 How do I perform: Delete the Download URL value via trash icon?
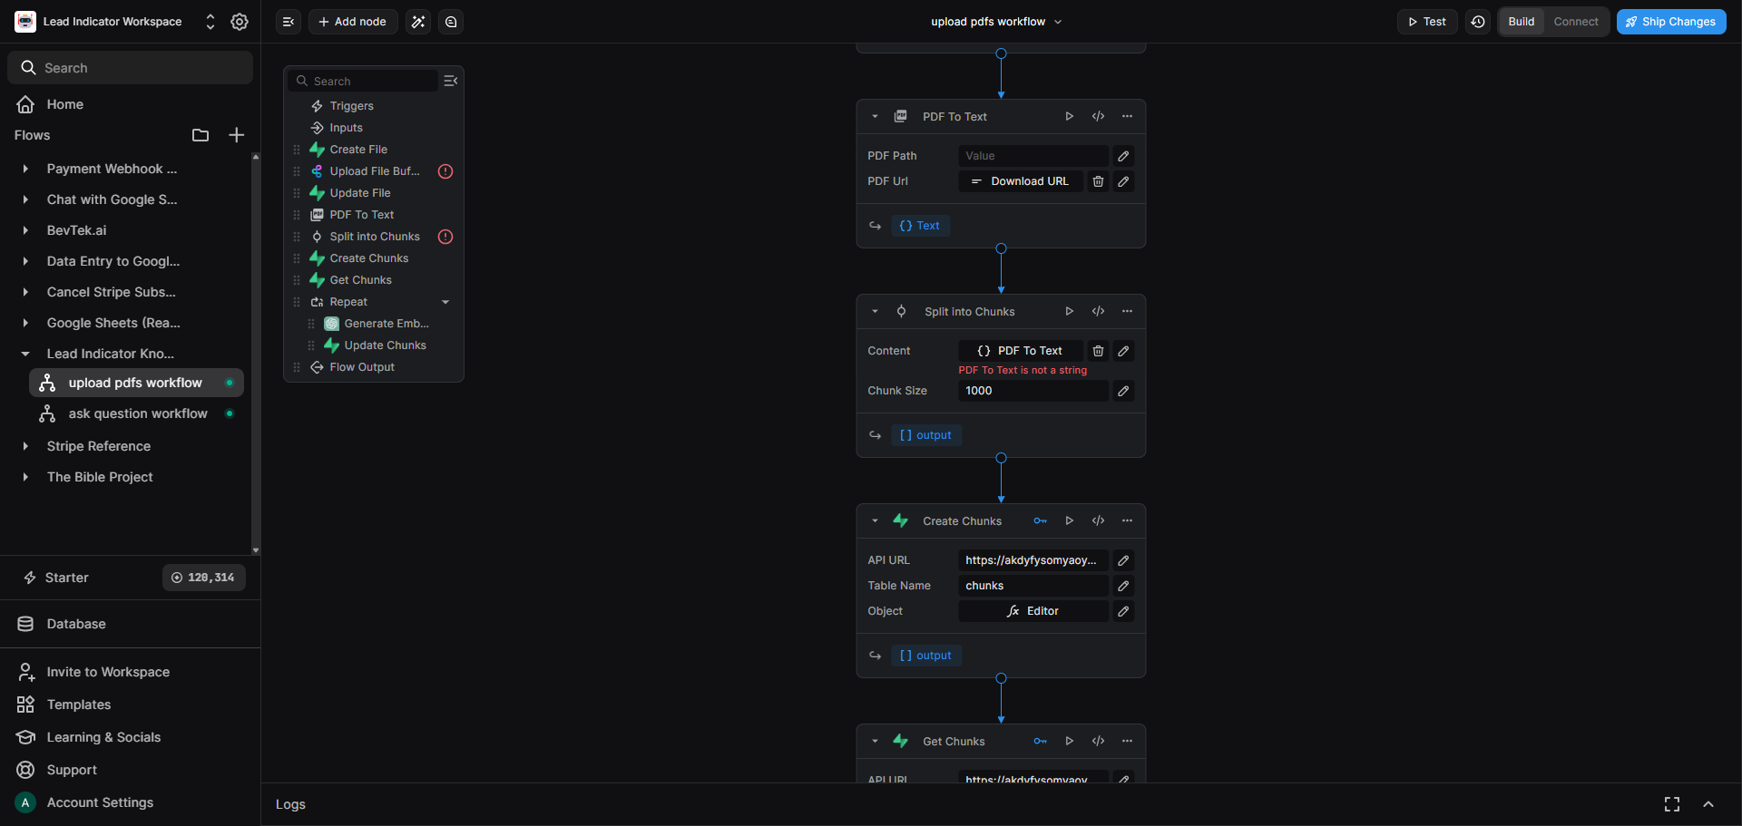(1098, 181)
